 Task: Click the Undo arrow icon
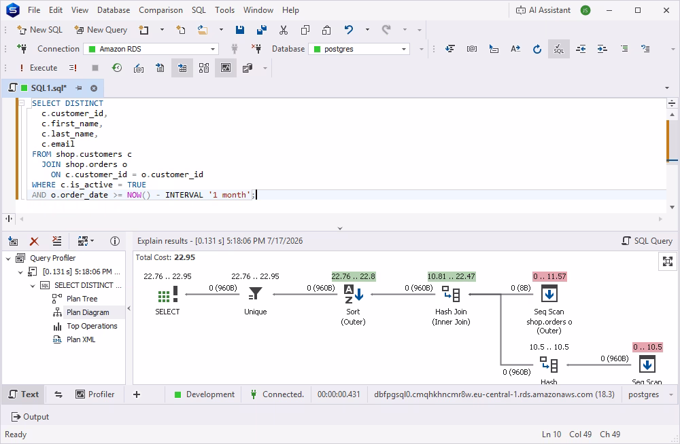click(x=349, y=30)
